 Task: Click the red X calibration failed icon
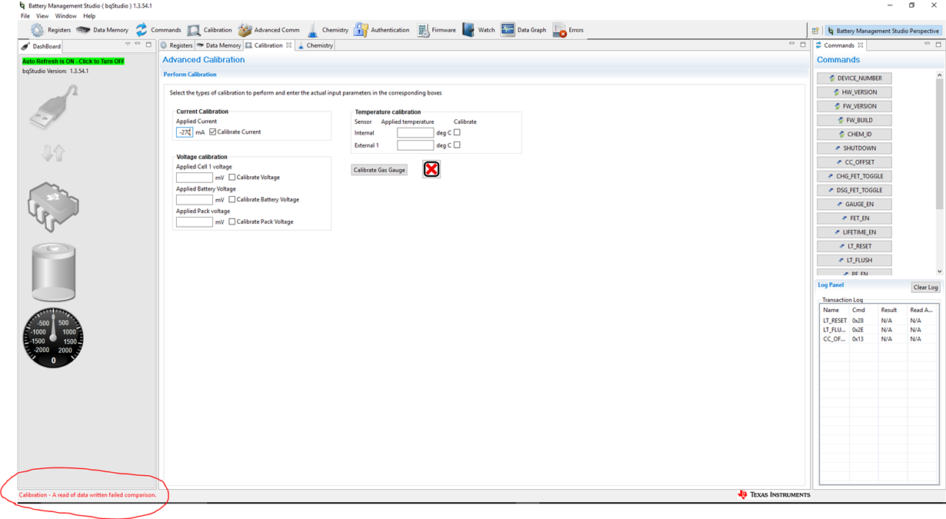pyautogui.click(x=431, y=169)
